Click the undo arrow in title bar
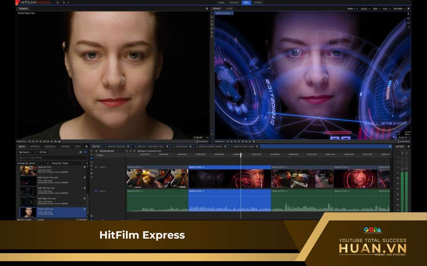427x266 pixels. 64,3
